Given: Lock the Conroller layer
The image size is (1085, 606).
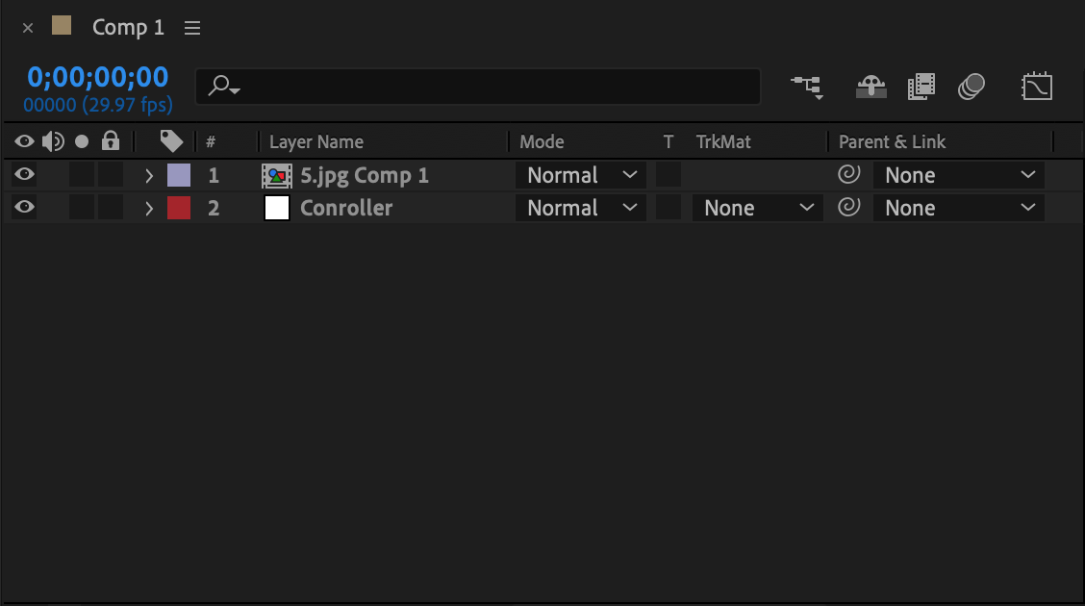Looking at the screenshot, I should point(110,208).
